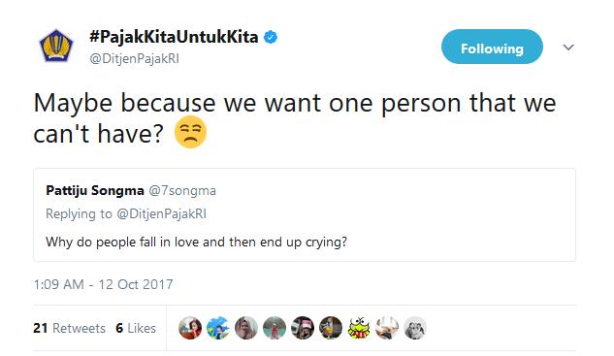Image resolution: width=614 pixels, height=356 pixels.
Task: View the 6 Likes list
Action: coord(136,328)
